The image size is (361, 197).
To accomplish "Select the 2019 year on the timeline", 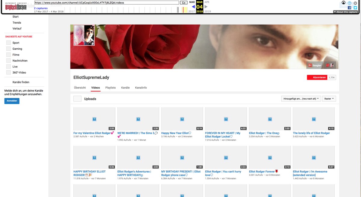I will 208,11.
